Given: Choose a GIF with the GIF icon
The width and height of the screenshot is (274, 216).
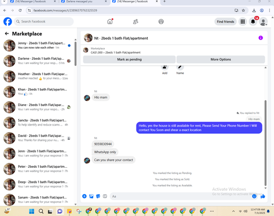Looking at the screenshot, I should 105,196.
